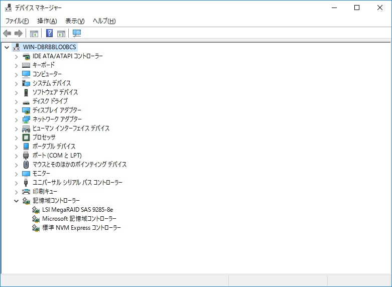Click the Back arrow toolbar icon

click(x=7, y=33)
